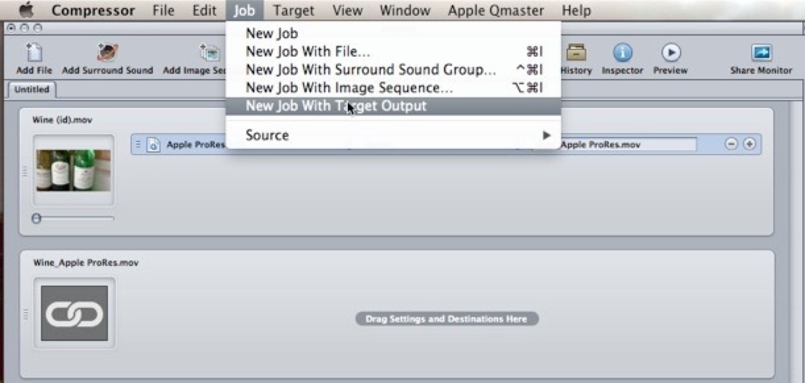Expand the Source submenu arrow

546,135
